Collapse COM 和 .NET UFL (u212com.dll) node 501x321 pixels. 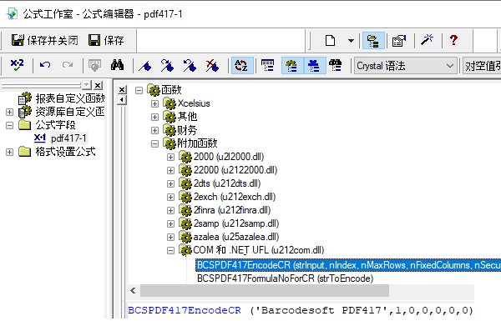(x=170, y=251)
